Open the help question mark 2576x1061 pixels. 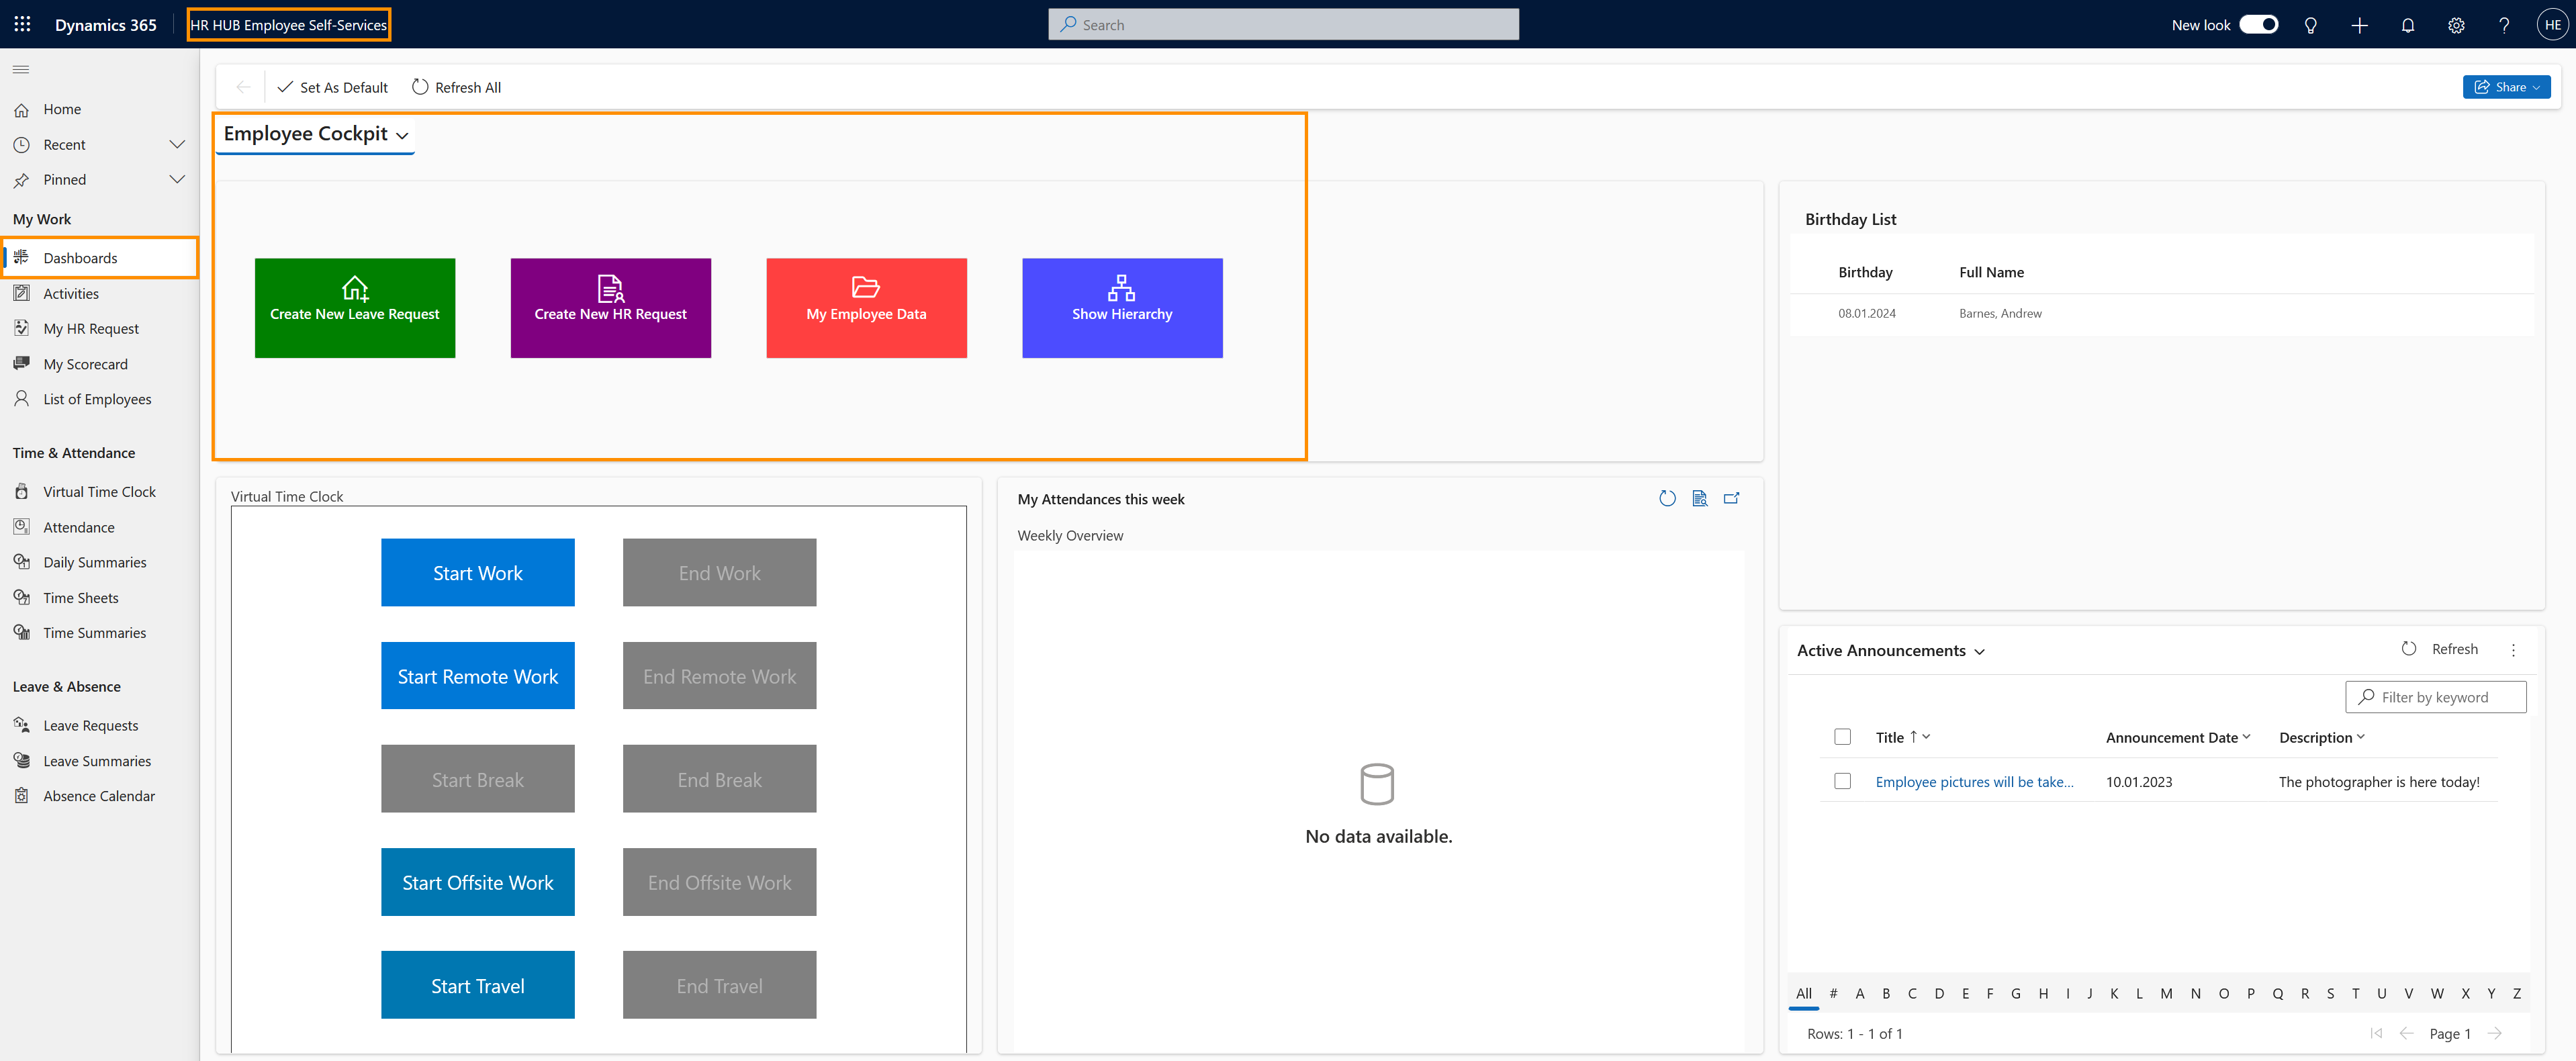[2504, 25]
